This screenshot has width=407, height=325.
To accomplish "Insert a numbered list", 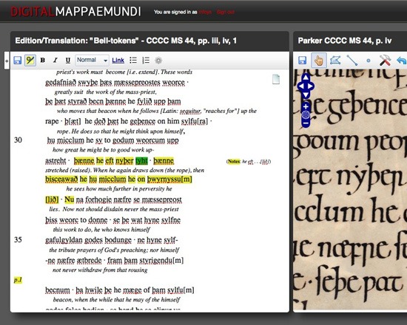I will pos(146,61).
